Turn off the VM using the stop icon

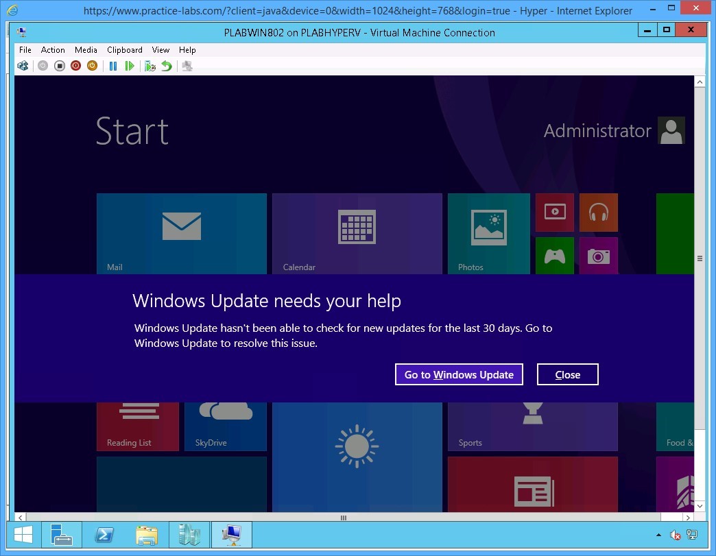[60, 65]
